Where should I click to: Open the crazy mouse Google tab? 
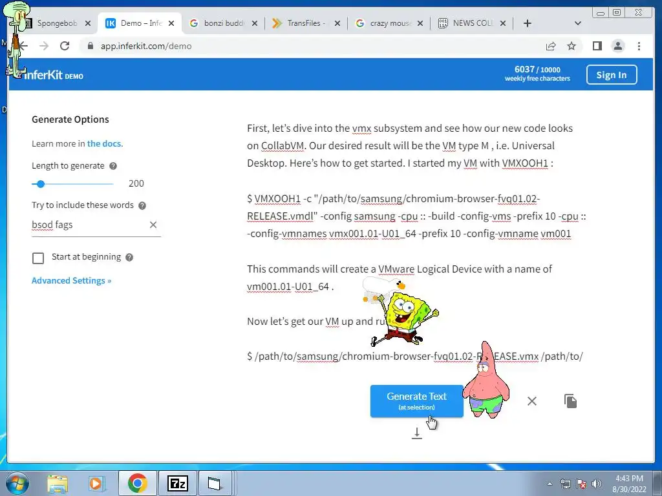click(x=389, y=23)
